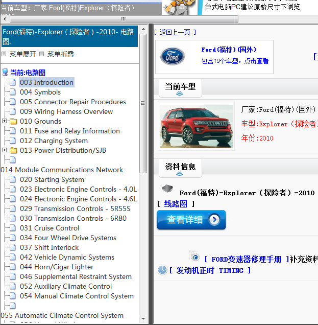This screenshot has width=318, height=325.
Task: Select 004 Symbols in the tree
Action: click(40, 92)
